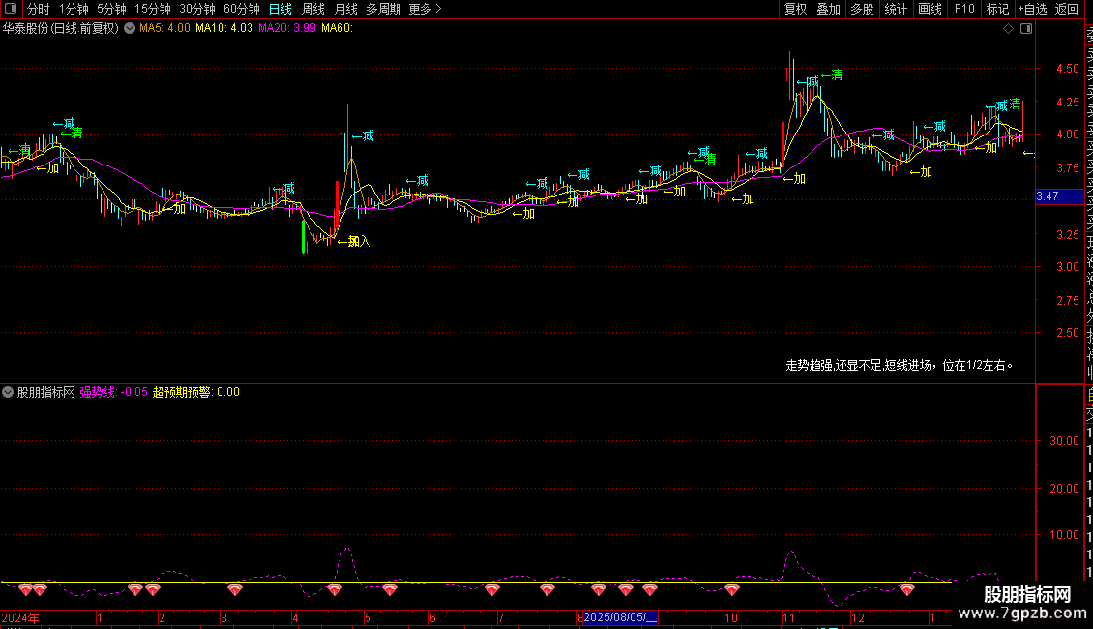The width and height of the screenshot is (1093, 629).
Task: Click the ←减 marker beside April spike
Action: (363, 136)
